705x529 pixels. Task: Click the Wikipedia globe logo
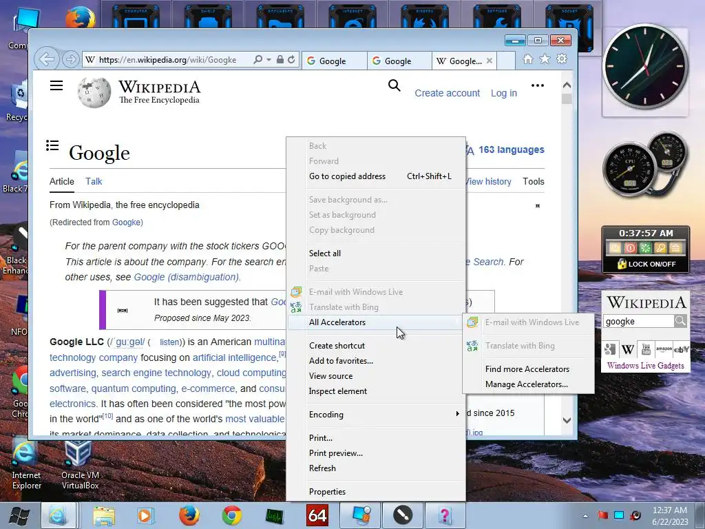click(94, 92)
